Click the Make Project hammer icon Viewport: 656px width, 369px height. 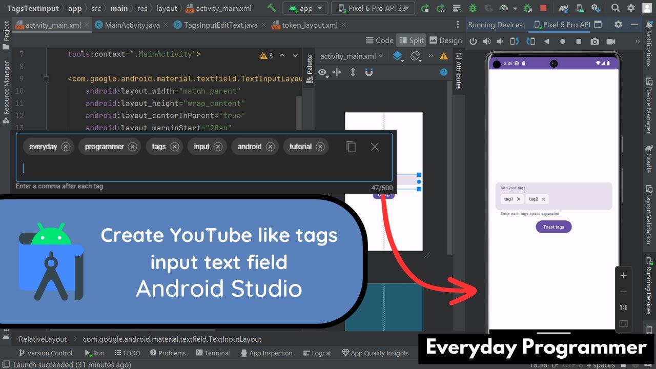272,8
